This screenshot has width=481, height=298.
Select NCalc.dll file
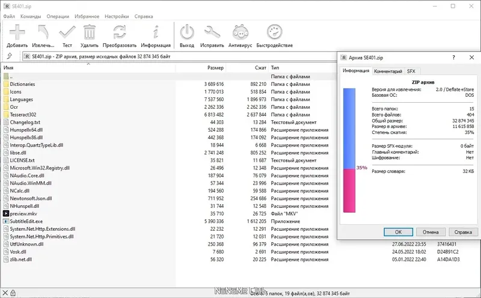click(20, 190)
